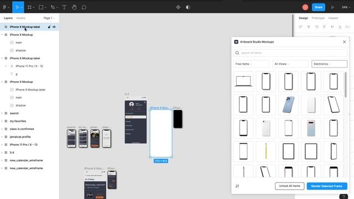Toggle visibility of iPhone X Mockup label layer
Image resolution: width=354 pixels, height=199 pixels.
click(x=54, y=27)
